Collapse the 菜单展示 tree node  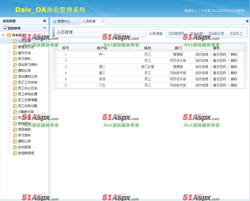tap(3, 35)
